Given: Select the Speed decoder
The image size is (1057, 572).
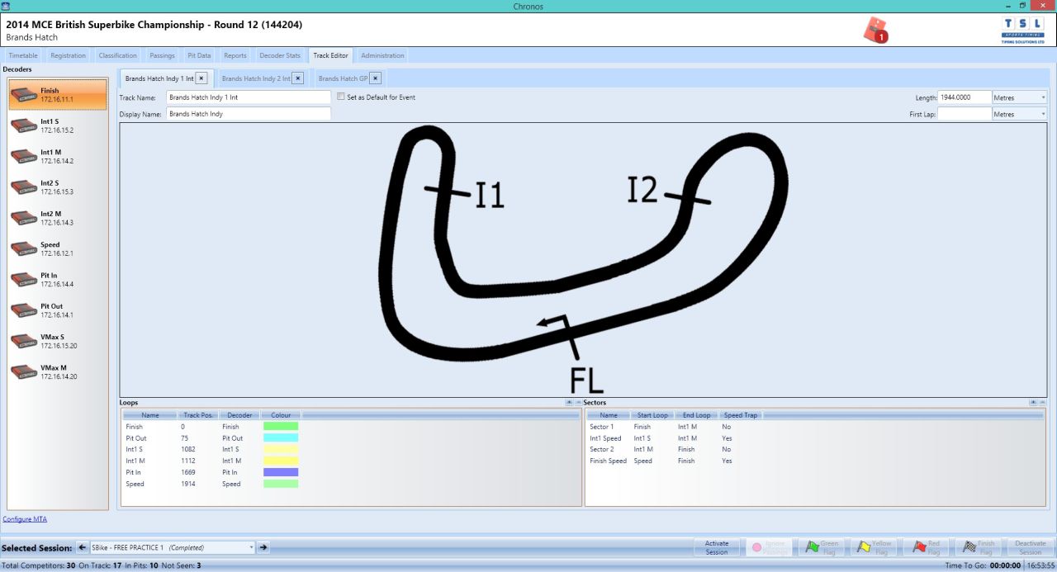Looking at the screenshot, I should click(x=58, y=248).
